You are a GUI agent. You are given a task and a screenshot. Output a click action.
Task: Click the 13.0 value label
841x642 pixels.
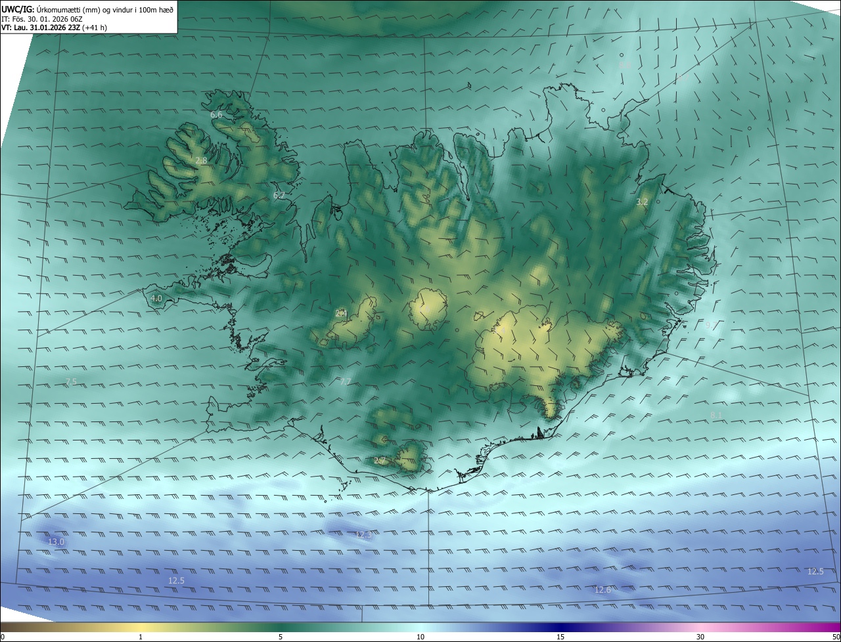point(57,542)
